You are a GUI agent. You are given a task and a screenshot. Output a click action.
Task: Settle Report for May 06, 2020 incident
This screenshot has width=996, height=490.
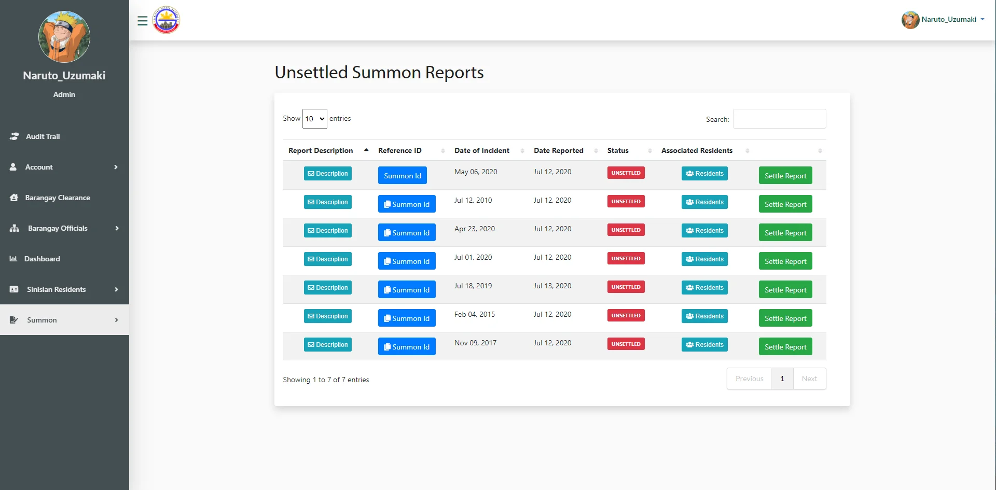(785, 176)
